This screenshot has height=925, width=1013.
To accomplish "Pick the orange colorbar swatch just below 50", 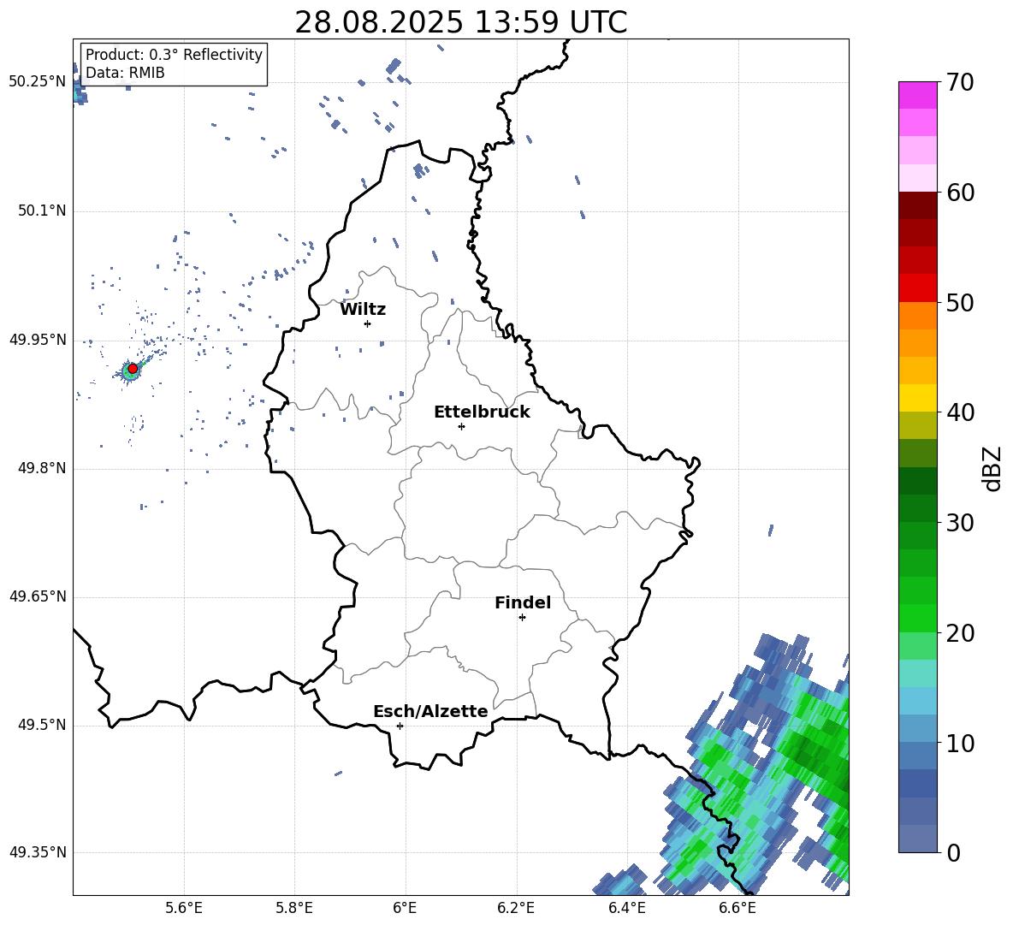I will click(x=918, y=316).
